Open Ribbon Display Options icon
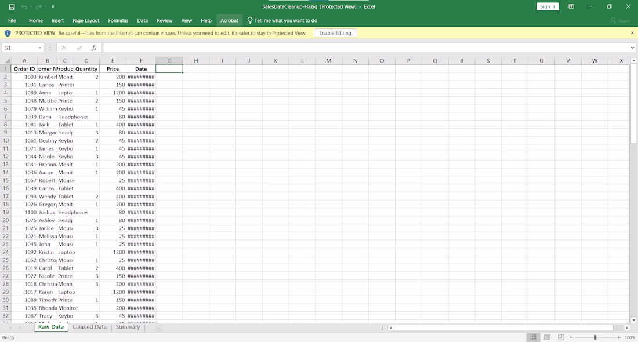Screen dimensions: 638x342 (571, 6)
